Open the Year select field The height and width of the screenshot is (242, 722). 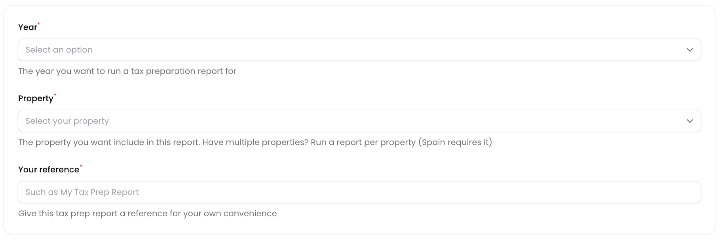[x=359, y=50]
